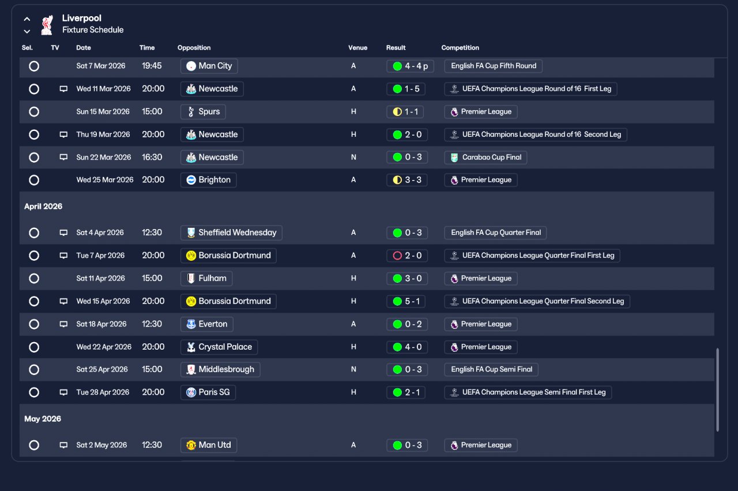Sort by the Competition column header
The height and width of the screenshot is (491, 738).
[x=460, y=48]
